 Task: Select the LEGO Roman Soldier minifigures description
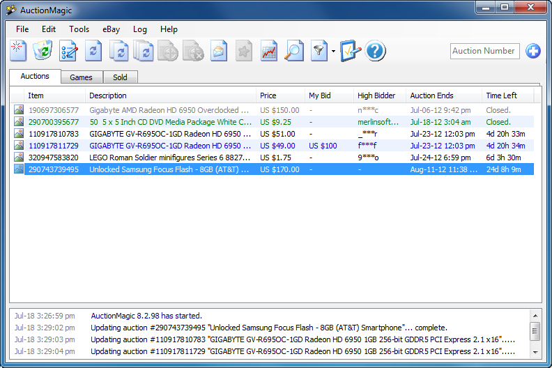(169, 158)
